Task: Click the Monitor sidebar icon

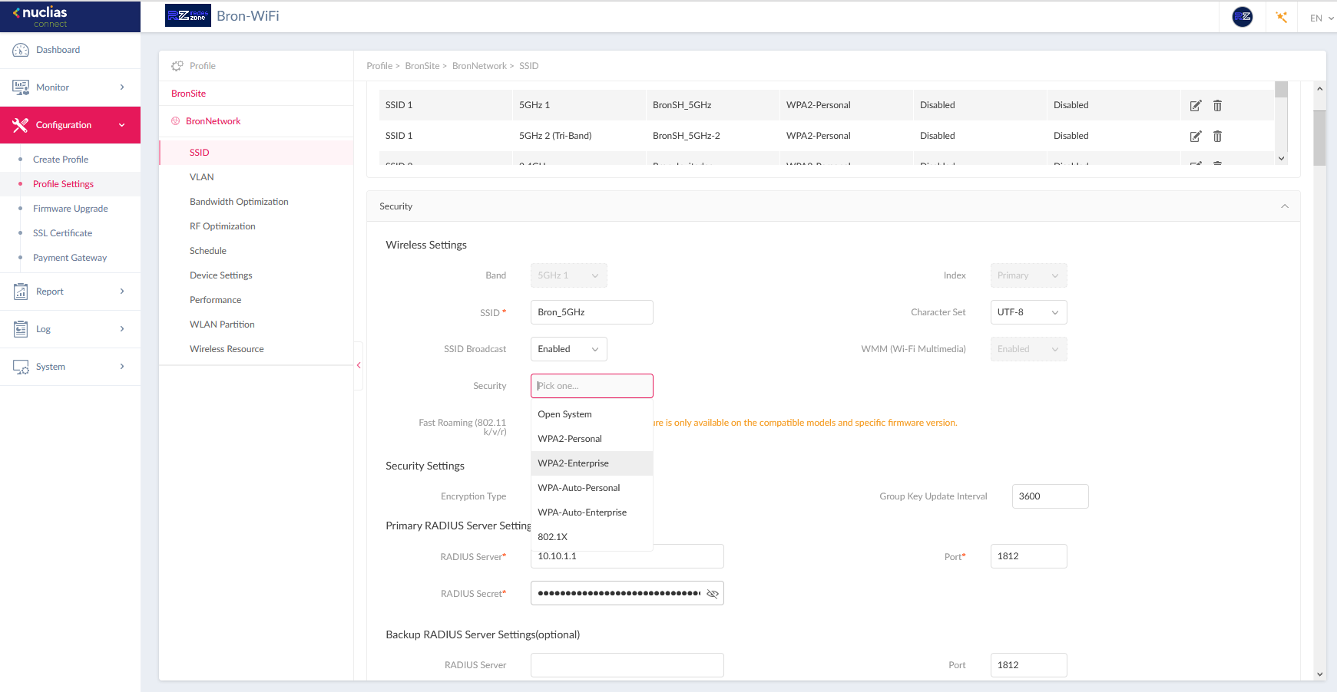Action: coord(21,87)
